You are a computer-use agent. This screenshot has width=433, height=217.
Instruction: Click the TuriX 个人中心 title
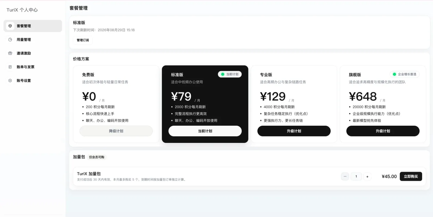point(22,10)
